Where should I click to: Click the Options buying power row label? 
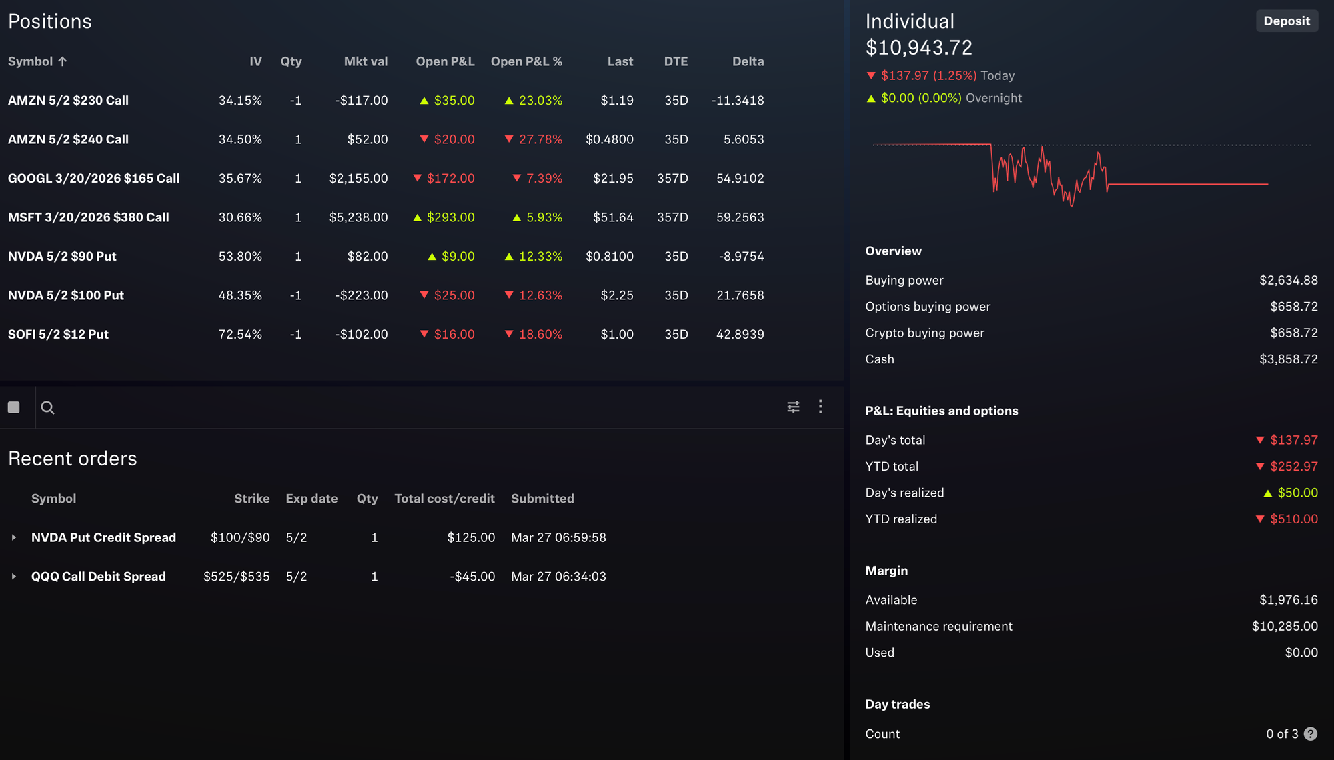pos(928,307)
